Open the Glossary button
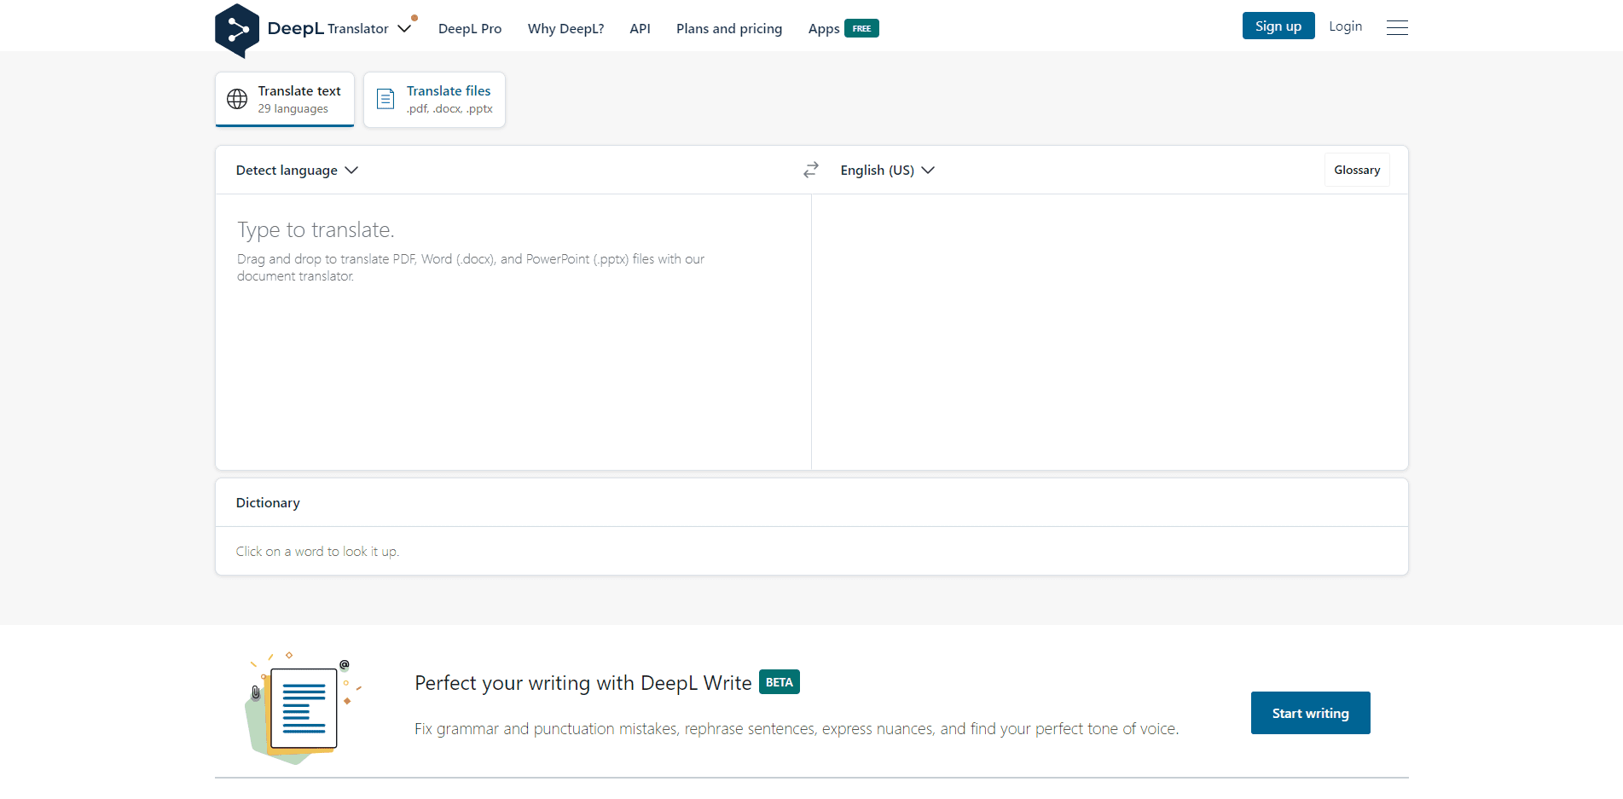The width and height of the screenshot is (1623, 799). (x=1356, y=171)
